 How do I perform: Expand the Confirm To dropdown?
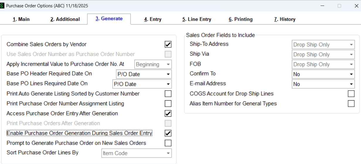[324, 74]
